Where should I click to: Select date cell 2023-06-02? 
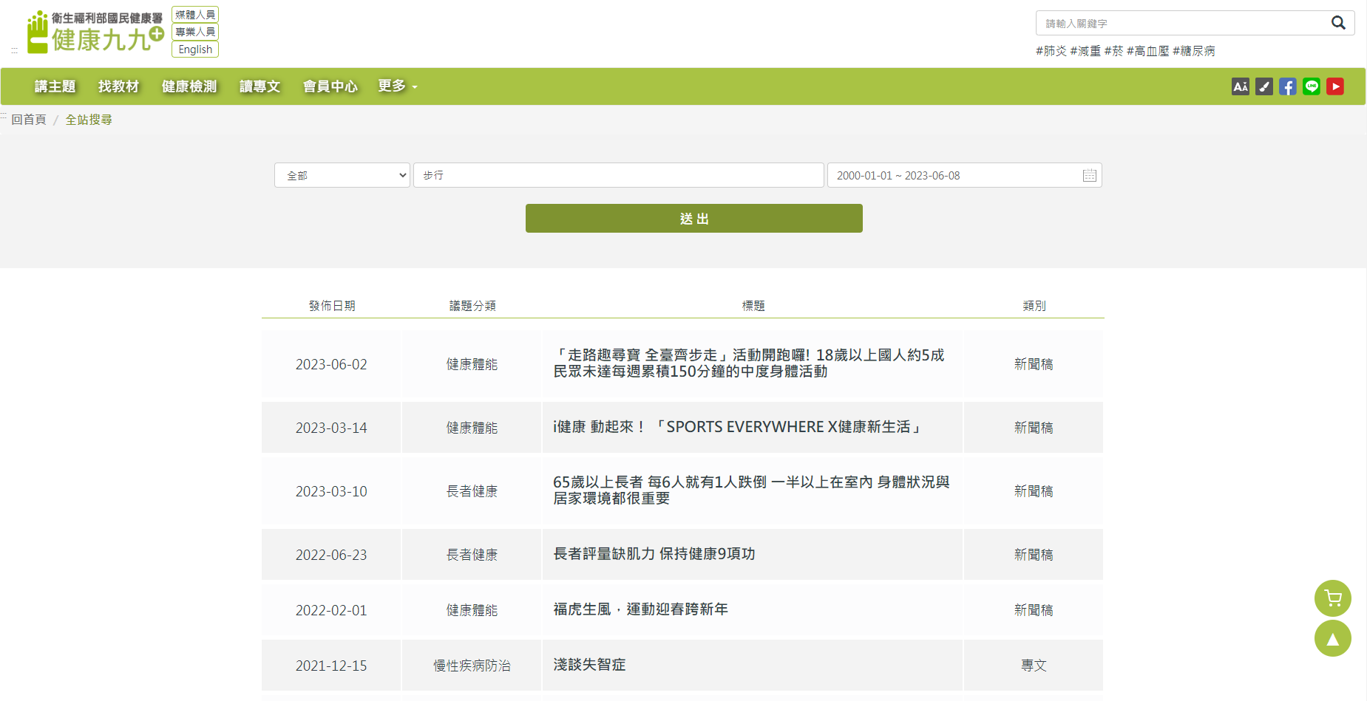[331, 364]
